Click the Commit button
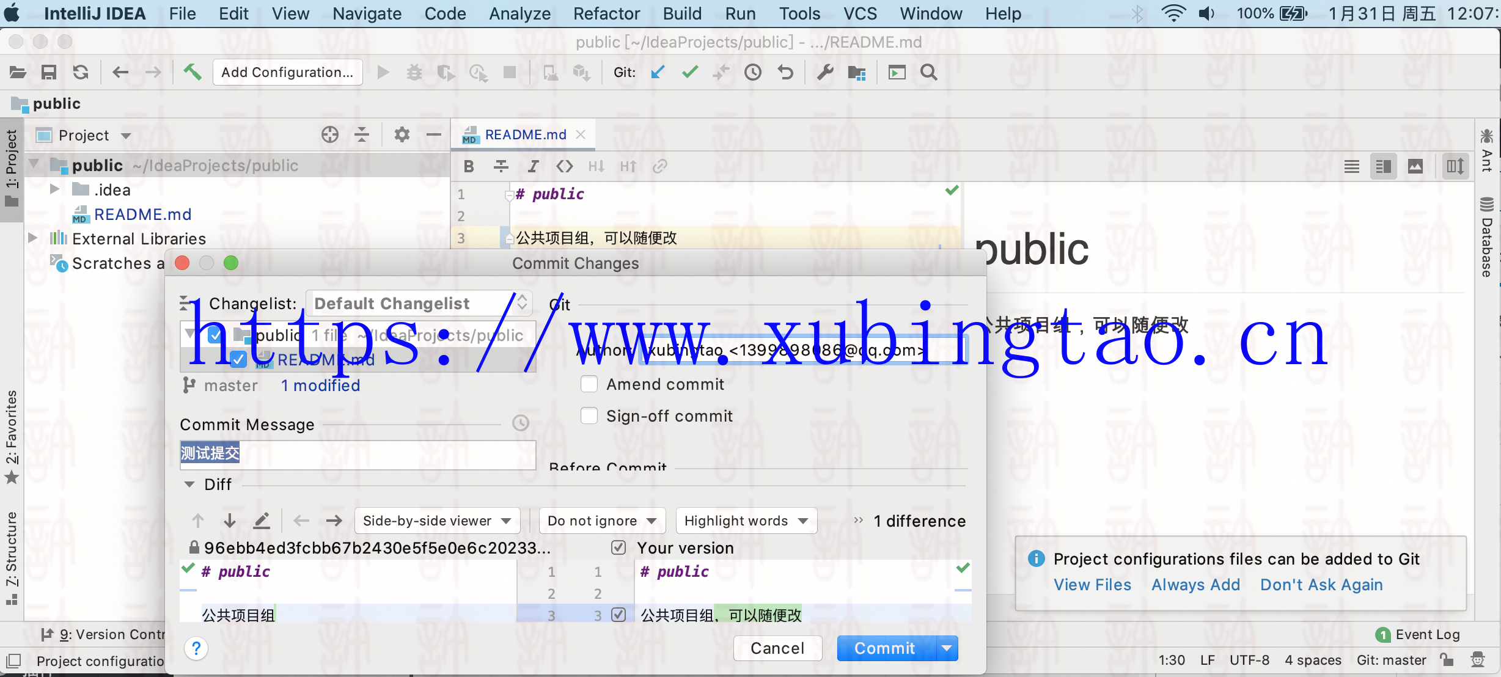 pos(885,648)
